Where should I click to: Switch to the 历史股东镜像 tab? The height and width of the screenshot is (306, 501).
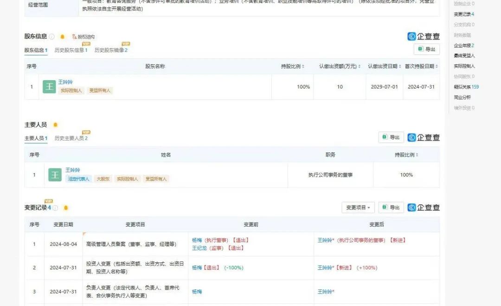pyautogui.click(x=110, y=50)
